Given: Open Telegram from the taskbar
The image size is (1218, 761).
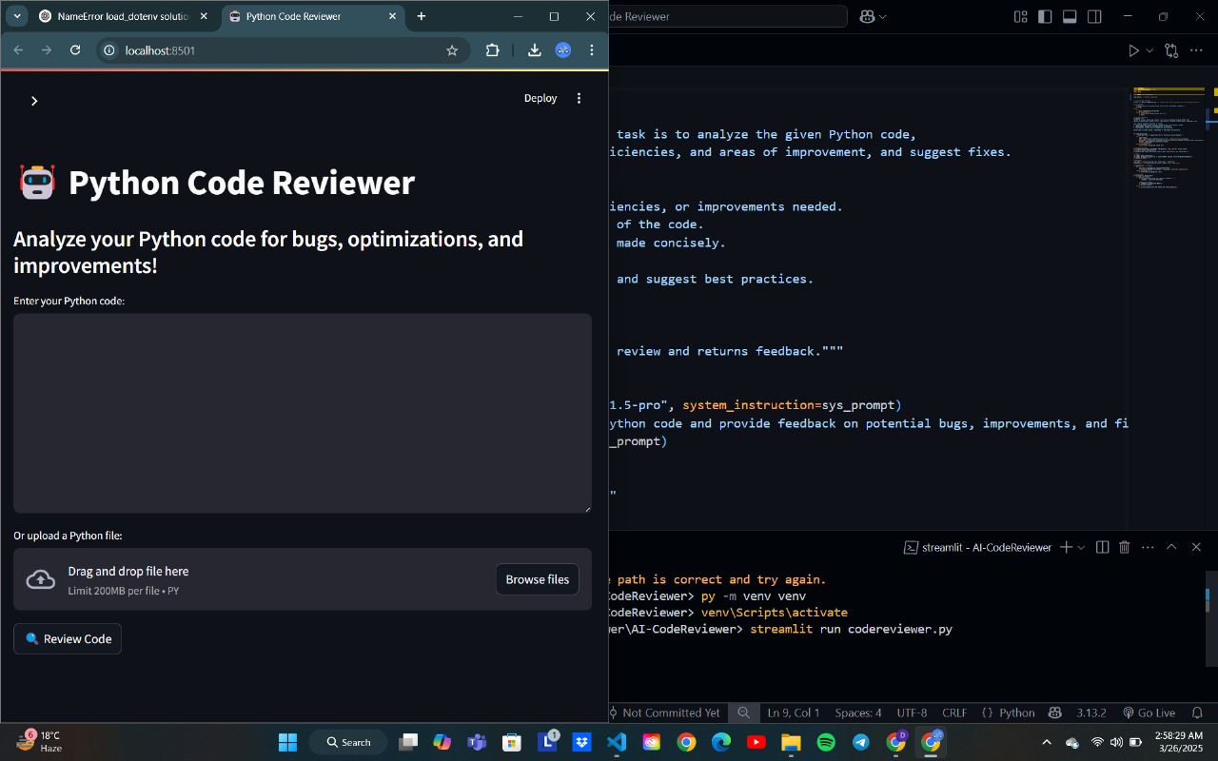Looking at the screenshot, I should click(x=861, y=742).
